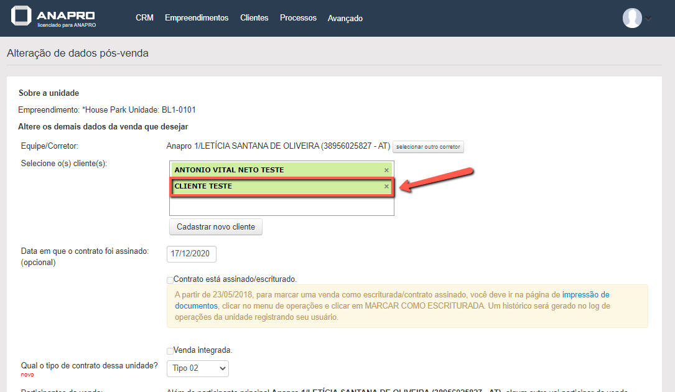Viewport: 675px width, 392px height.
Task: Remove CLIENTE TESTE from selected clients
Action: (x=386, y=186)
